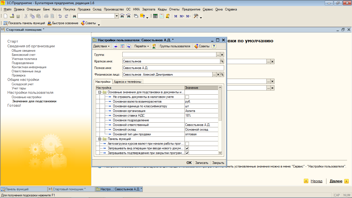Open the dropdown arrow next to tools icon

click(201, 17)
